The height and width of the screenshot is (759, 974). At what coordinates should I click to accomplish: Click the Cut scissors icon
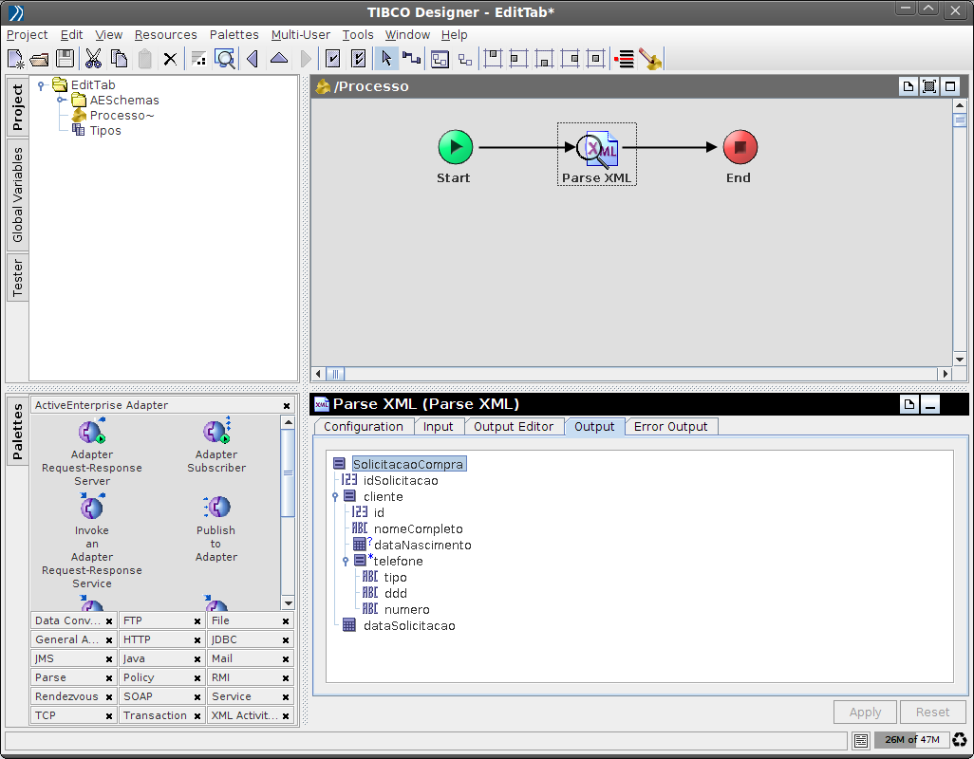point(93,59)
